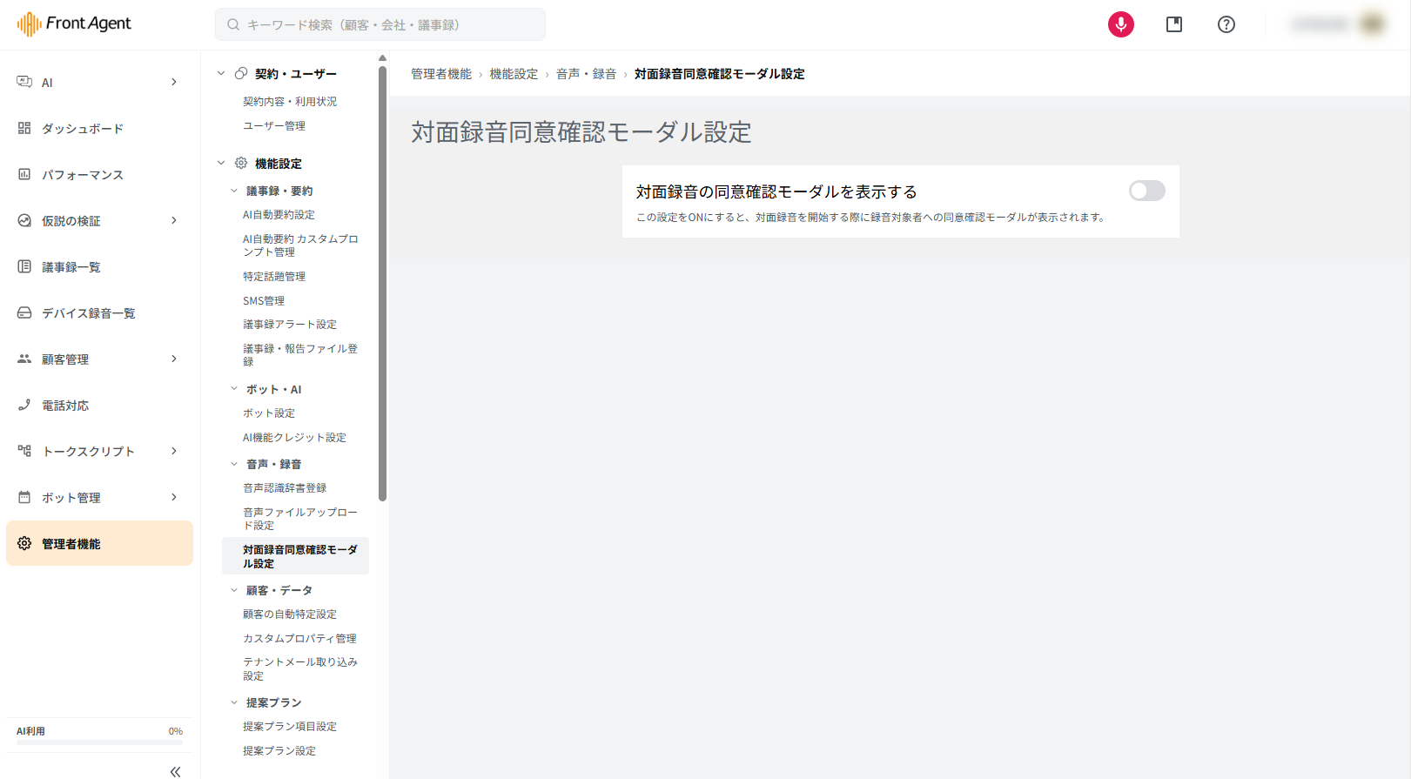Click the トークスクリプト tree icon
The width and height of the screenshot is (1411, 779).
tap(24, 451)
